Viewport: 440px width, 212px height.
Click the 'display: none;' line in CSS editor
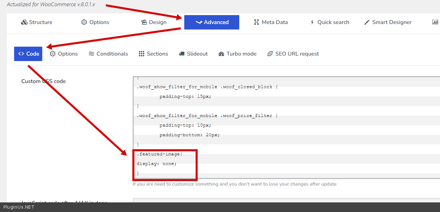coord(156,164)
